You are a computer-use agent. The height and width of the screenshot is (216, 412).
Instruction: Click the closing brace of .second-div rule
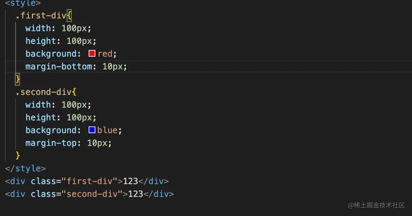[18, 155]
